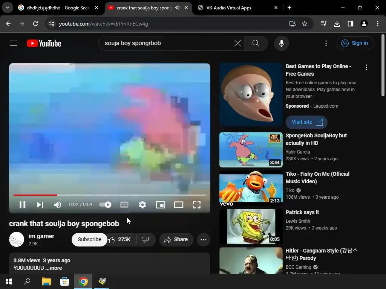Install app icon in address bar
Screen dimensions: 386x289
point(292,24)
